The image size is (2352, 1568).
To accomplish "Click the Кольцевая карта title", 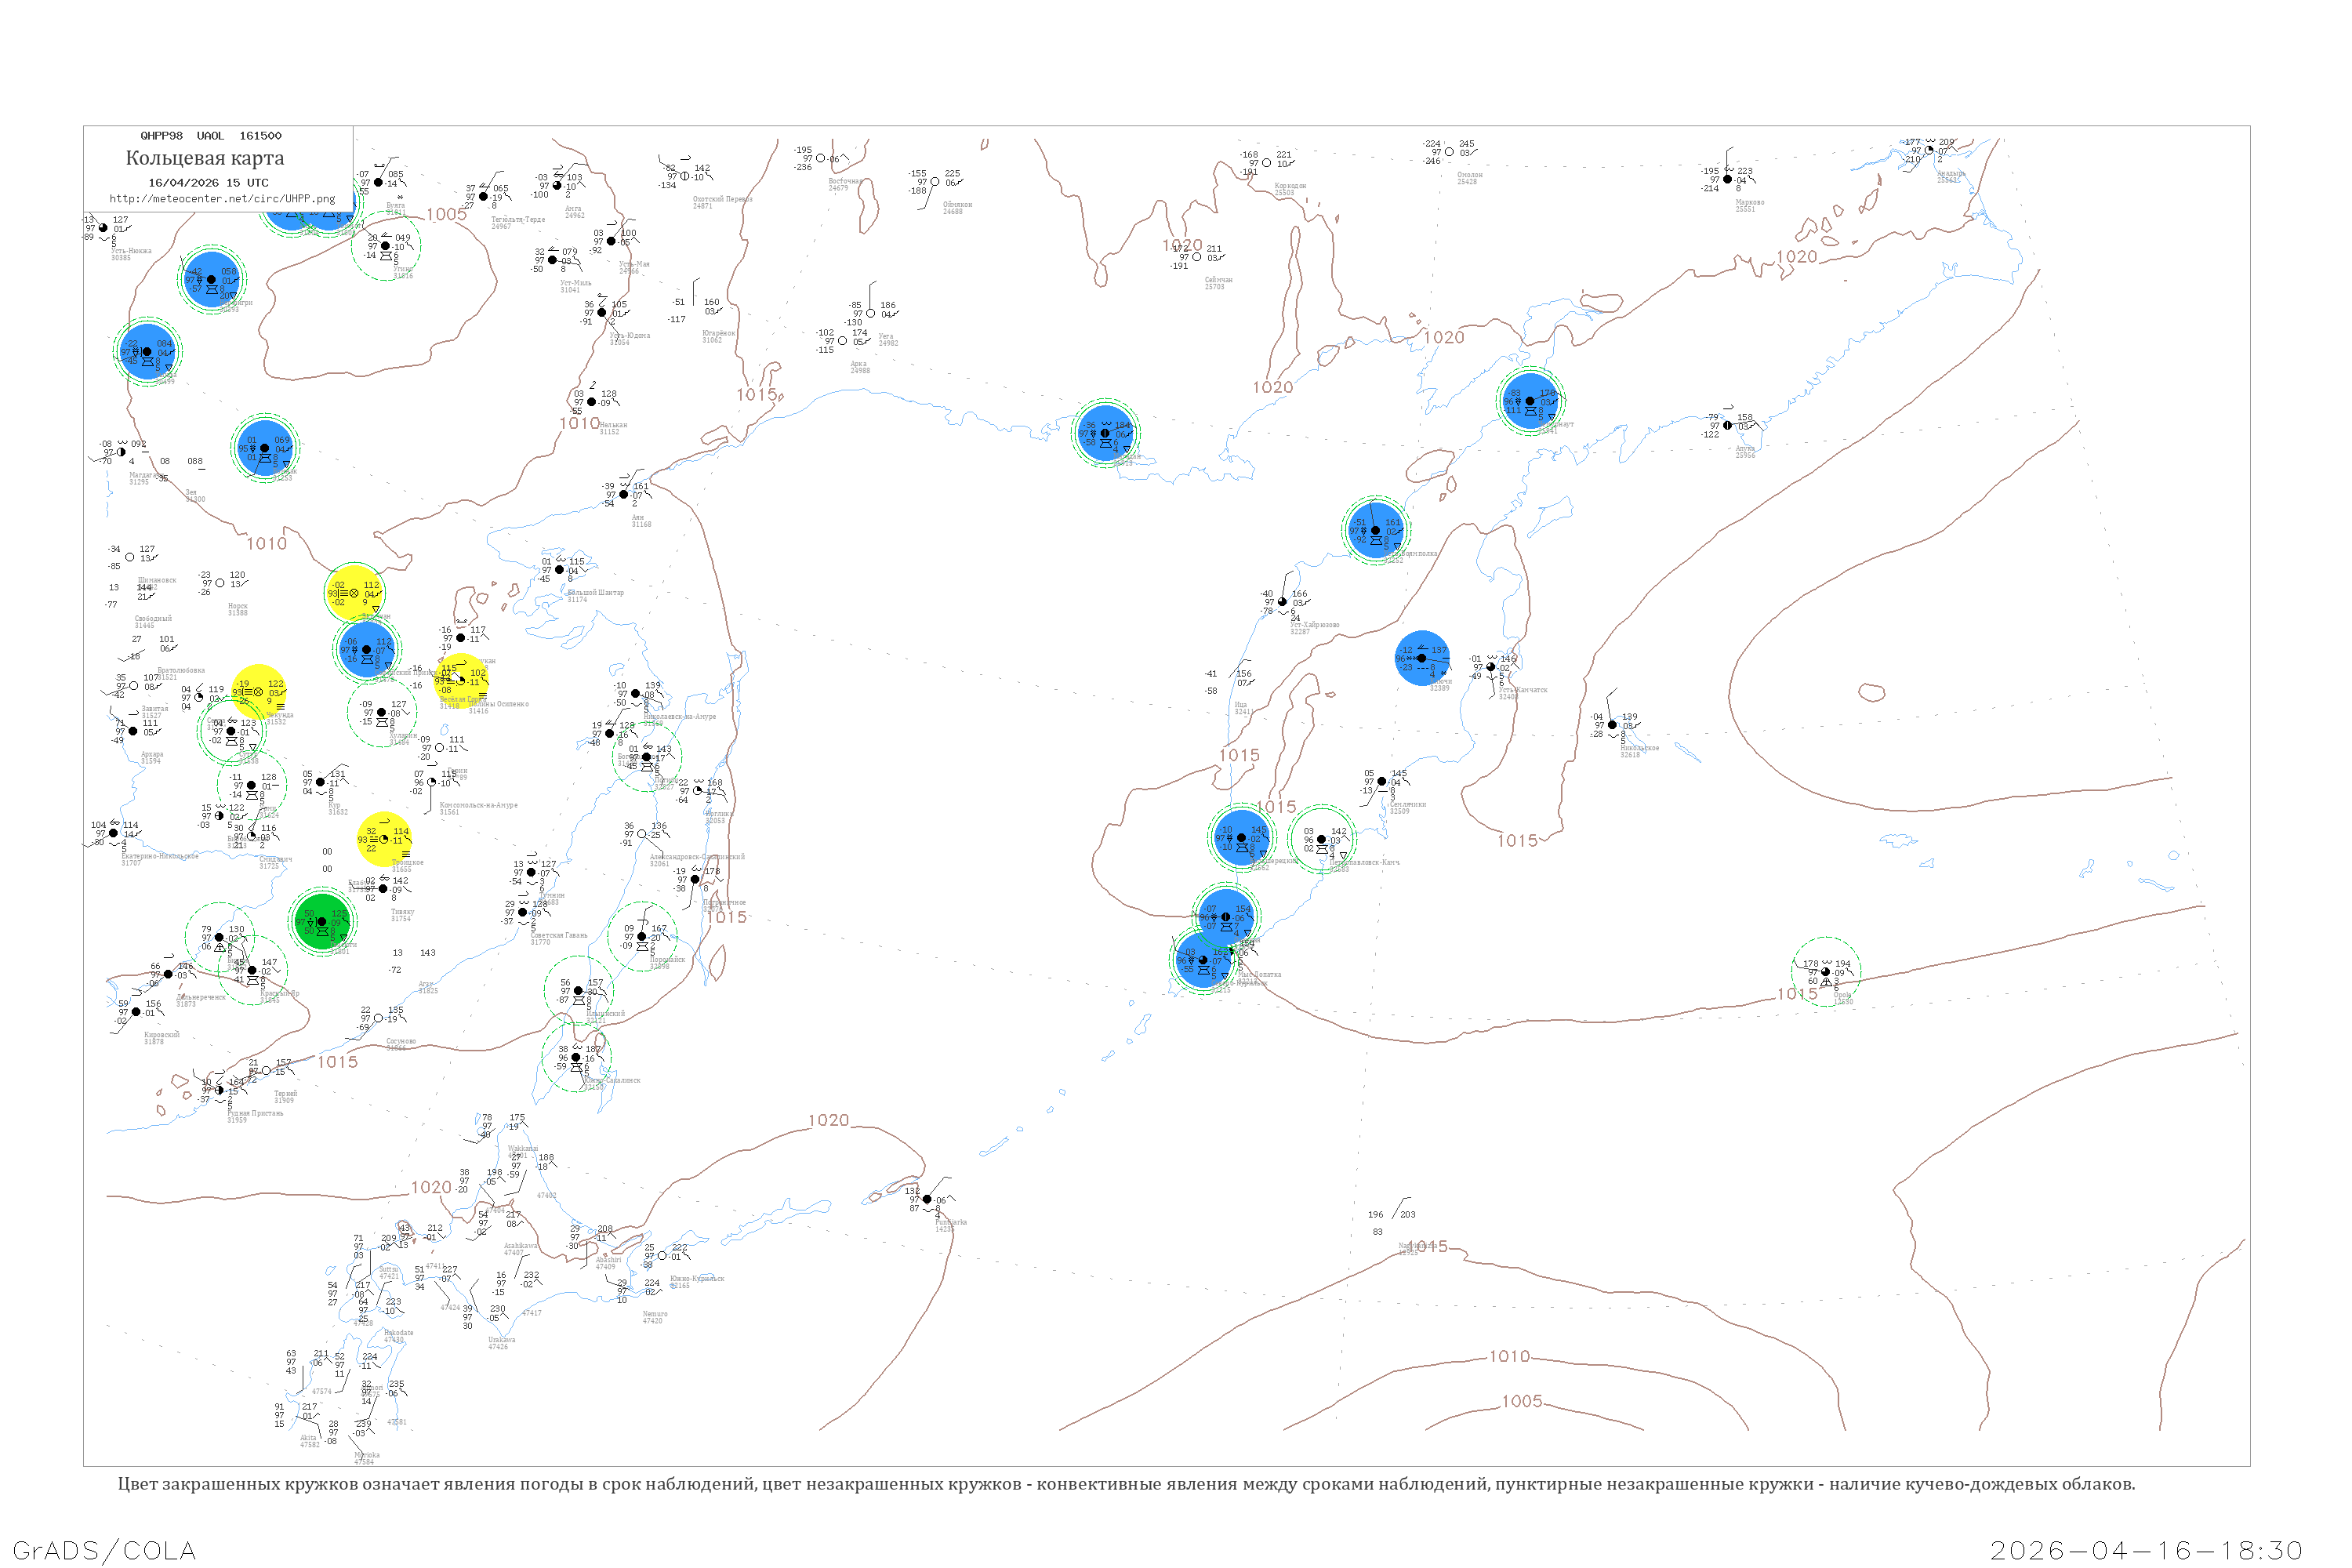I will [205, 158].
